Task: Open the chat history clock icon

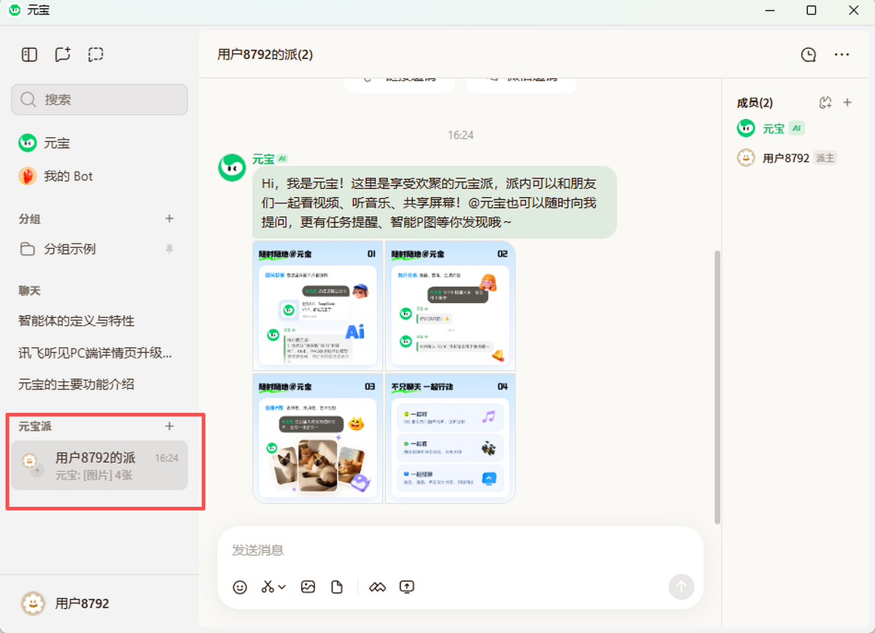Action: tap(808, 55)
